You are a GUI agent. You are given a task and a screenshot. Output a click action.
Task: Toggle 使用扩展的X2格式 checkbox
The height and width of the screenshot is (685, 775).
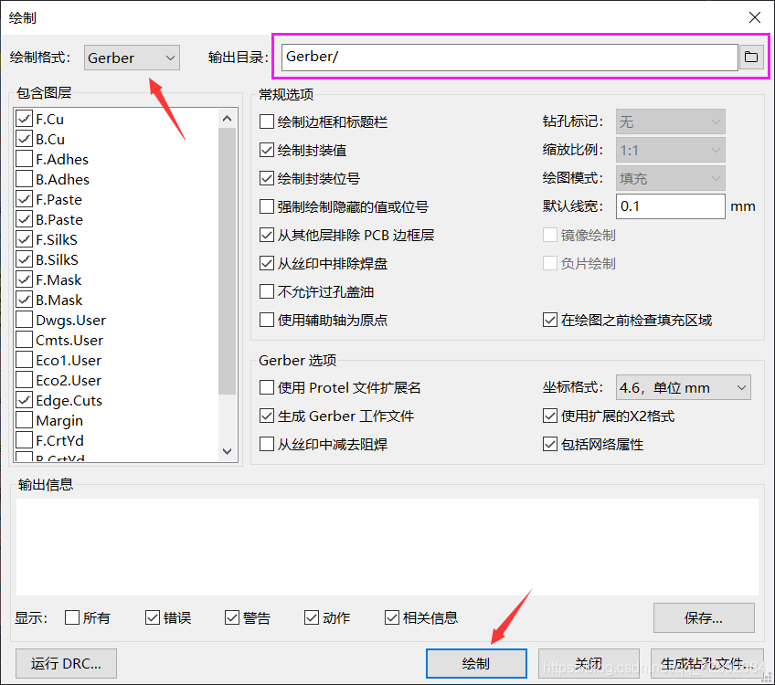(550, 416)
